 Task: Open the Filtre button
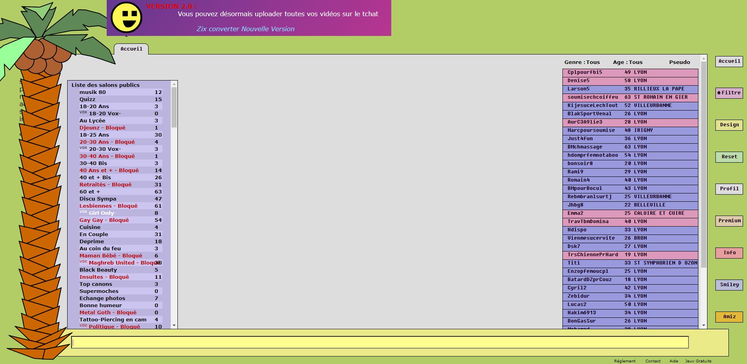pos(729,93)
